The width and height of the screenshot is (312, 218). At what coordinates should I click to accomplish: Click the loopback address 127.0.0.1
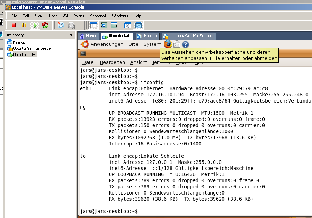point(159,162)
